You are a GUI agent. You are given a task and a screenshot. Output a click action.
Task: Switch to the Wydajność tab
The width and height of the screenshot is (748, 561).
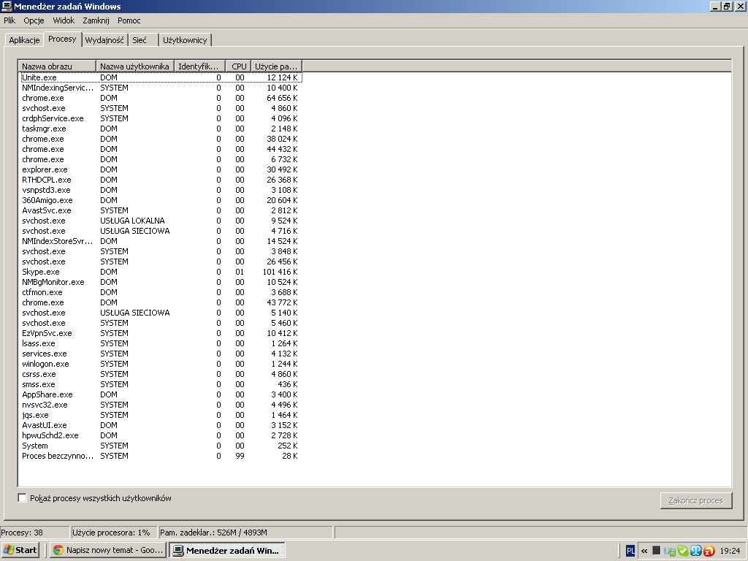(105, 40)
